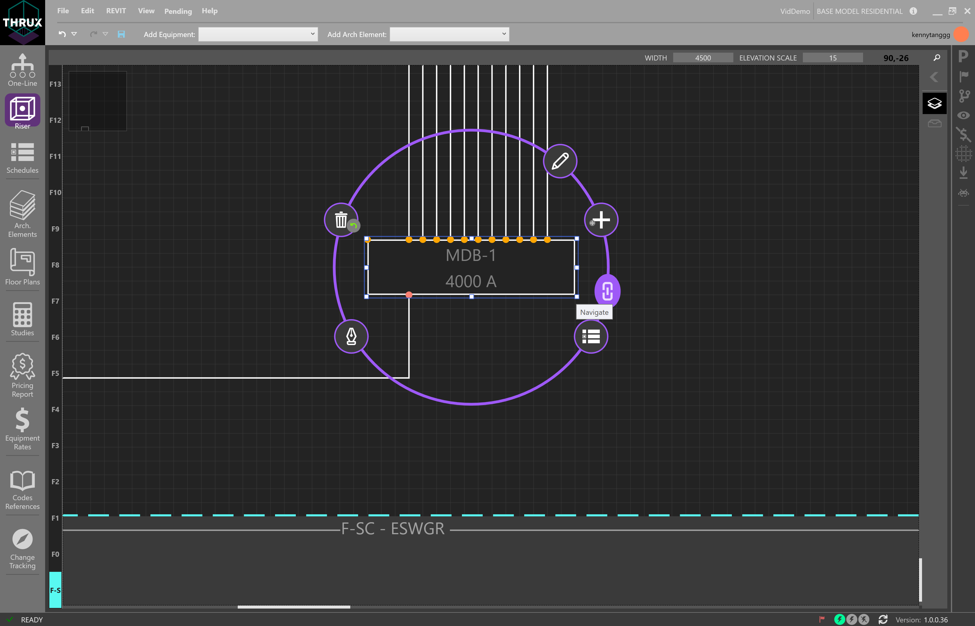
Task: Open the REVIT menu
Action: pos(116,11)
